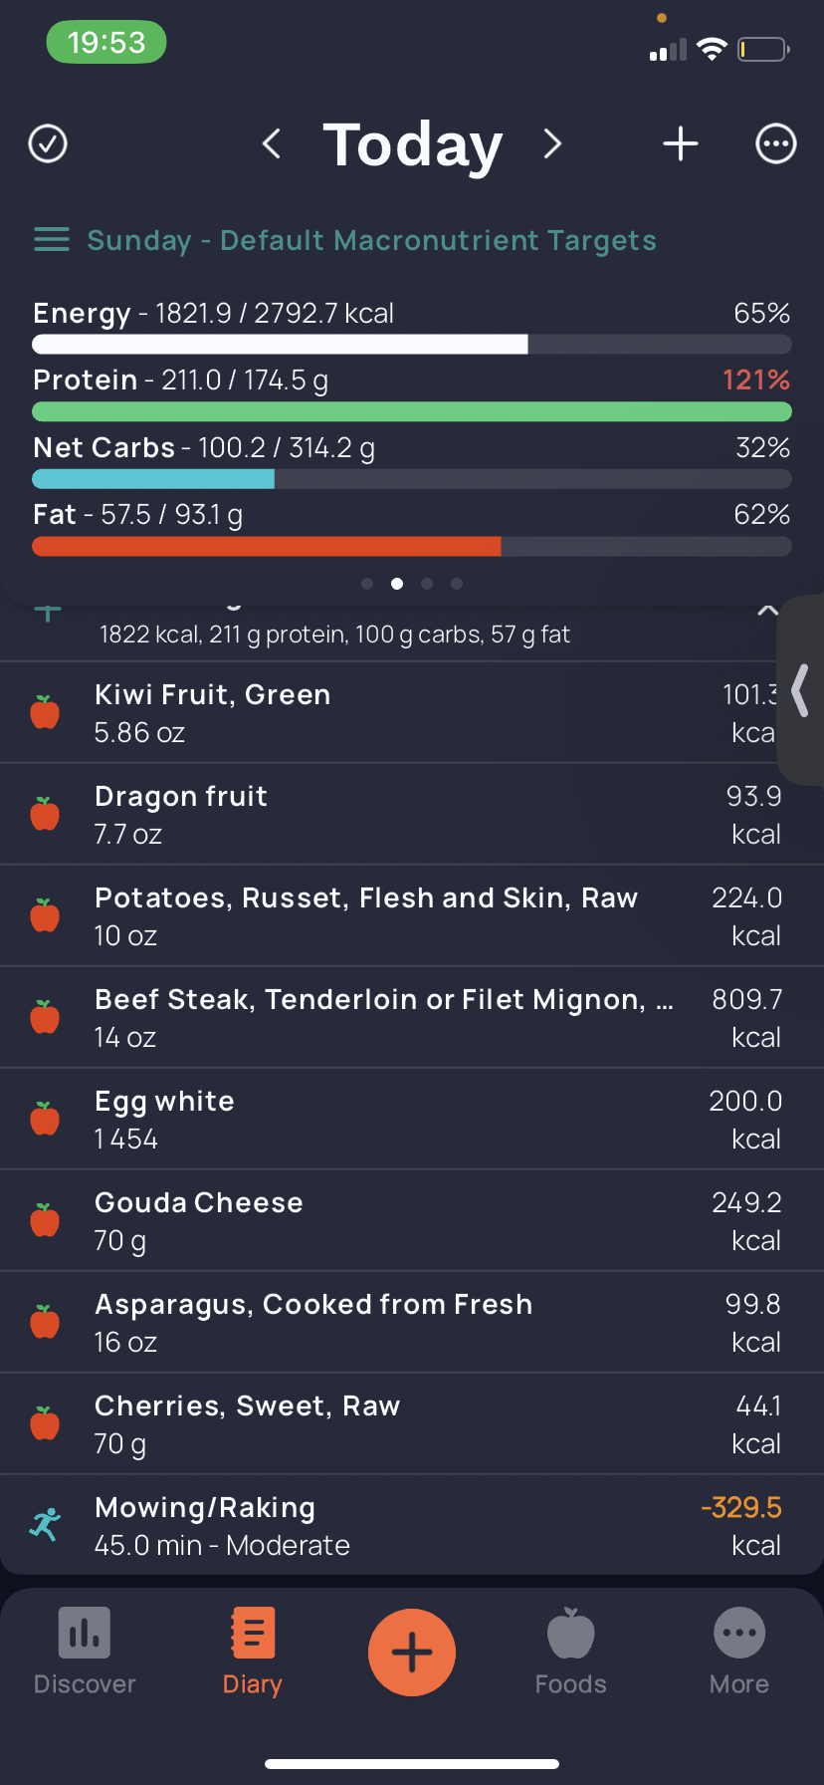Tap the apple icon beside Gouda Cheese
This screenshot has height=1785, width=824.
click(x=45, y=1220)
